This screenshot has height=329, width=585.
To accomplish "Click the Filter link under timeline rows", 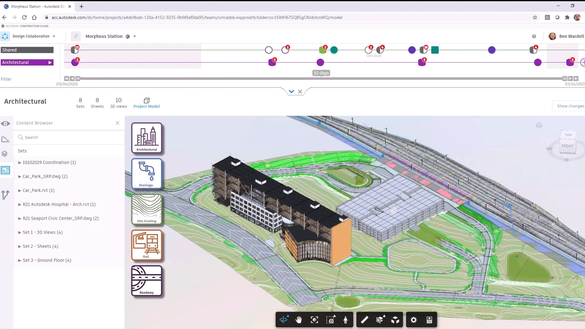I will [x=6, y=79].
